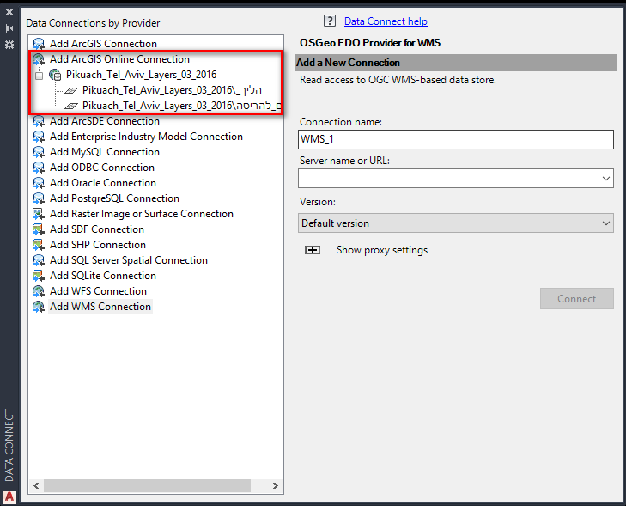
Task: Open palette properties gear icon
Action: [9, 45]
